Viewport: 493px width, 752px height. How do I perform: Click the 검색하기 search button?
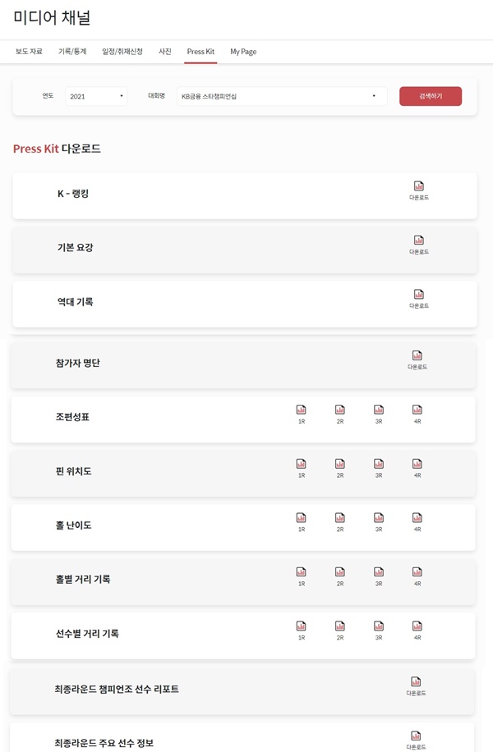click(x=431, y=96)
